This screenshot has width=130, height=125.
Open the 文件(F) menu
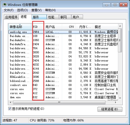pos(9,10)
